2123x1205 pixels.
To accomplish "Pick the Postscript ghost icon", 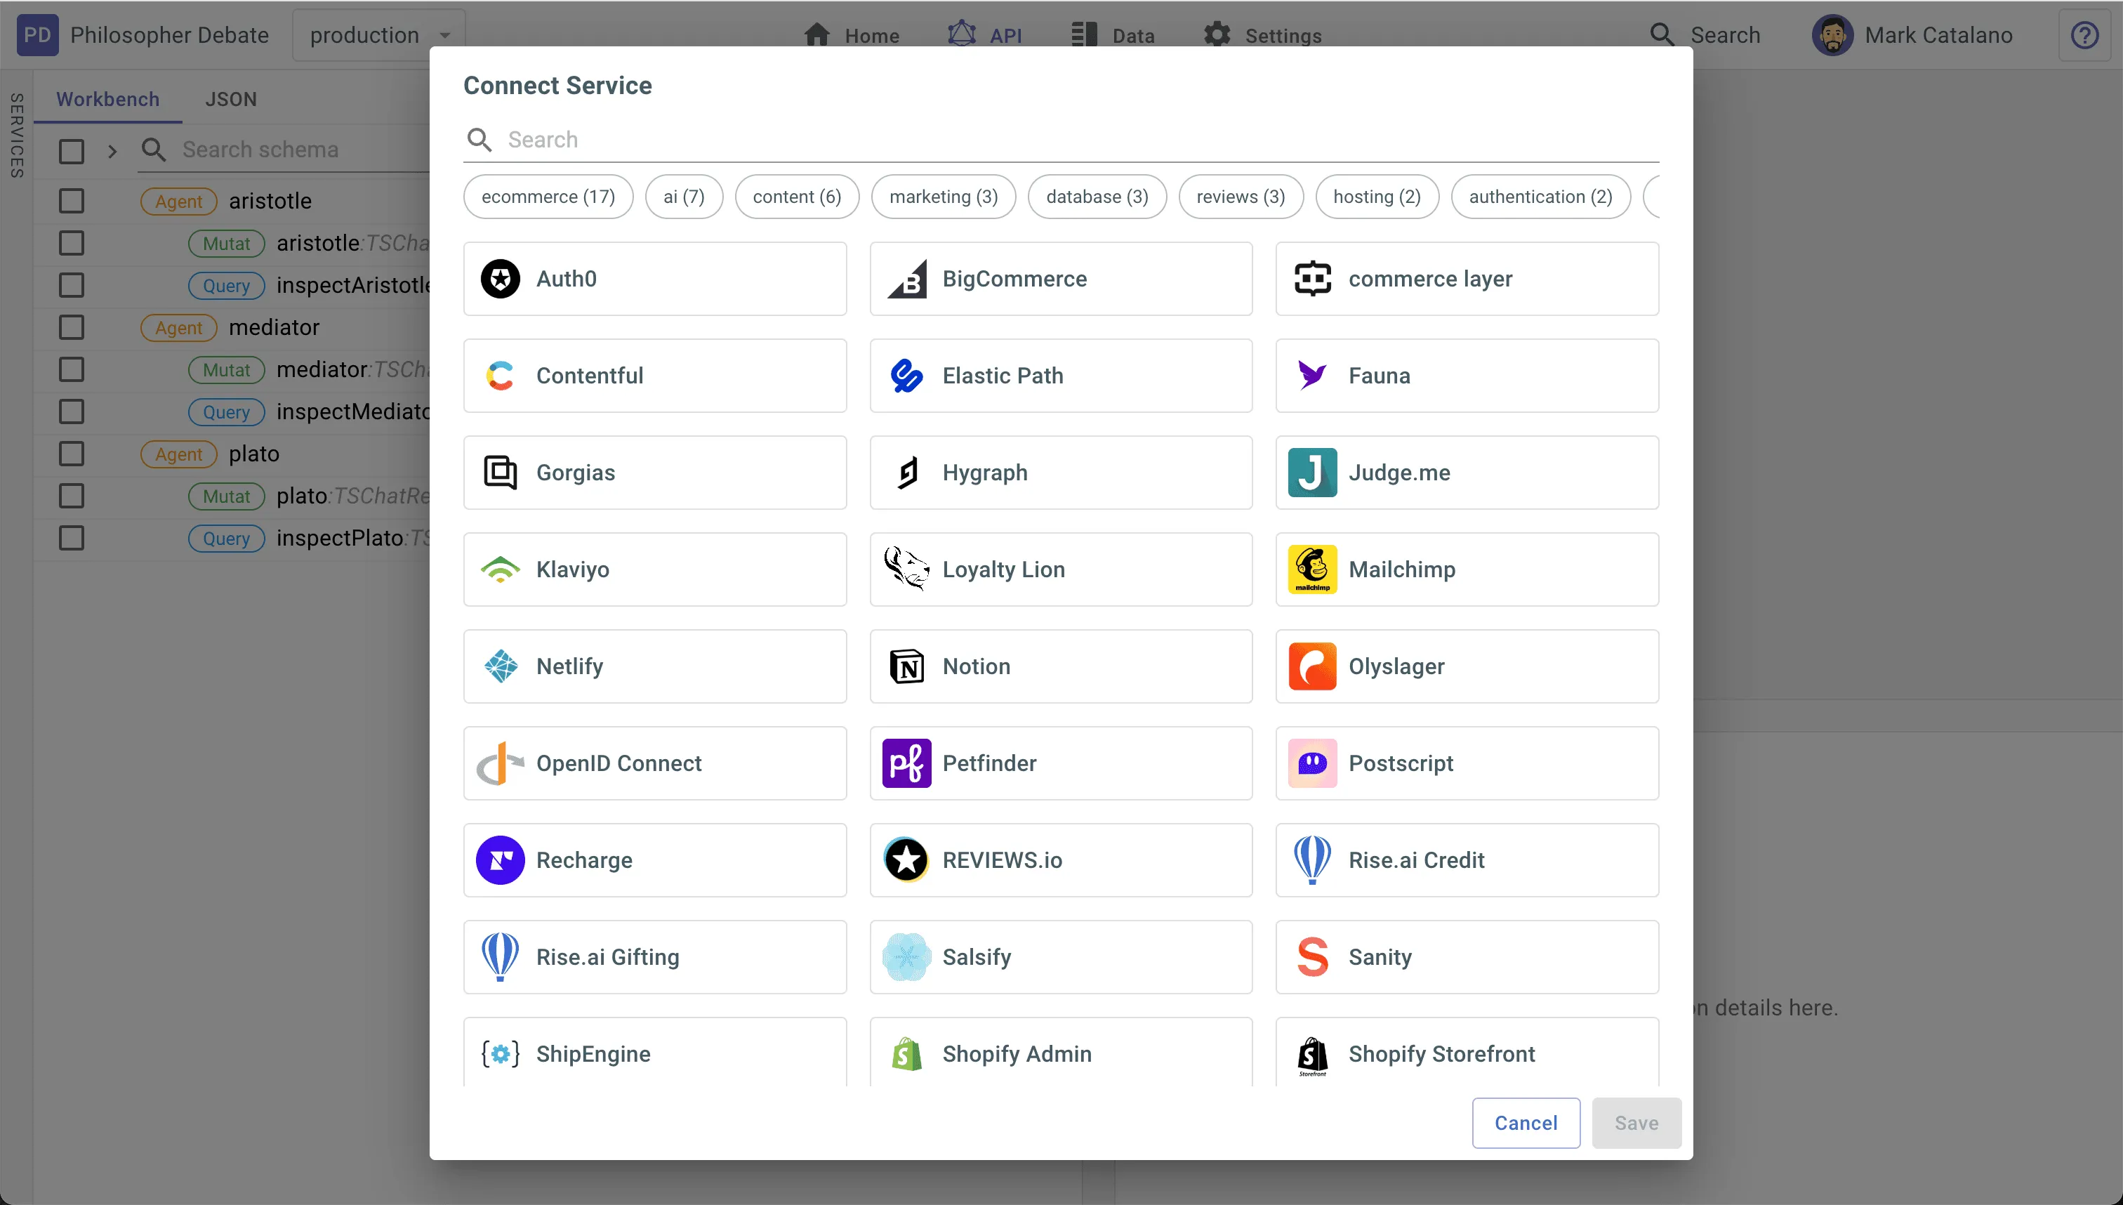I will 1312,763.
